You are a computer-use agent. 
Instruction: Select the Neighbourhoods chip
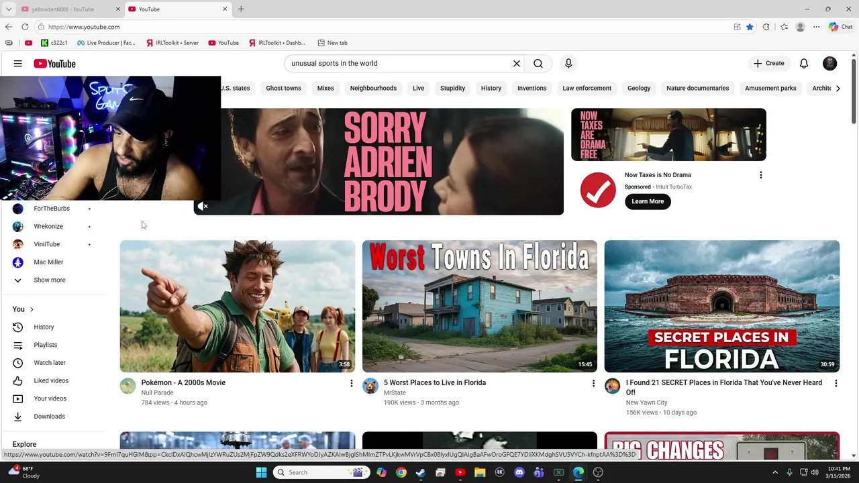point(373,89)
